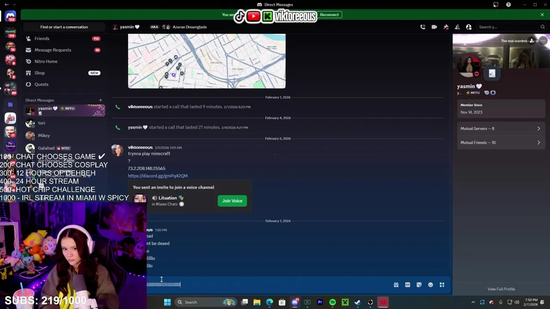Open Minecraft from taskbar
This screenshot has height=309, width=550.
[345, 302]
